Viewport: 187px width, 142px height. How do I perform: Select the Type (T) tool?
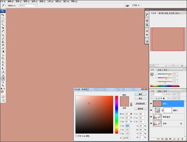pos(3,65)
